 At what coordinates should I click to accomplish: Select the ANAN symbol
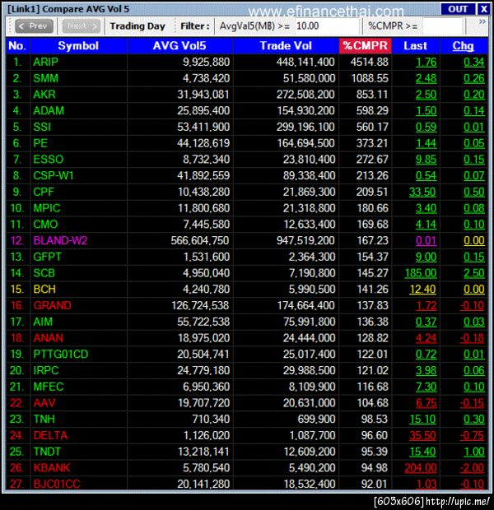[49, 338]
